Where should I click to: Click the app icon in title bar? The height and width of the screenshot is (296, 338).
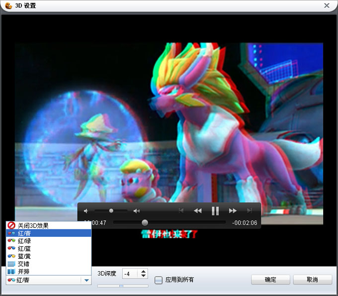pos(8,5)
